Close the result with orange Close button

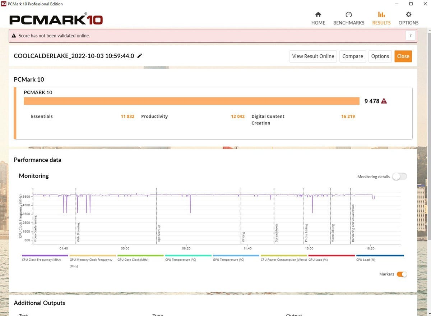point(403,56)
